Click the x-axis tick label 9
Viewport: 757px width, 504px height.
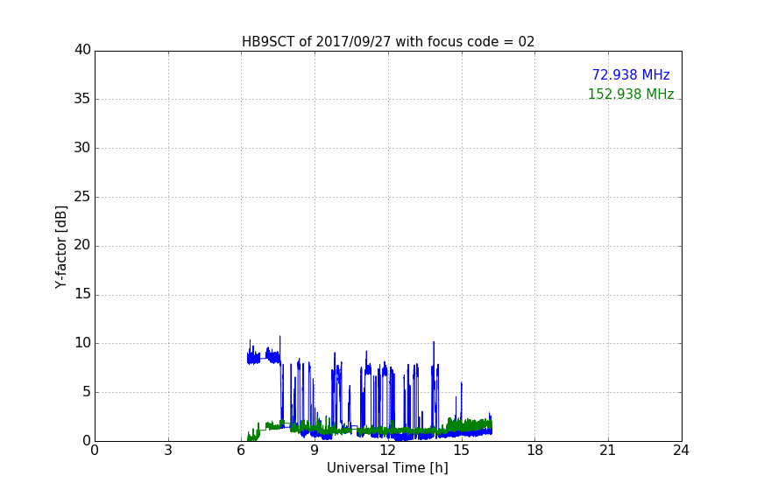coord(315,451)
